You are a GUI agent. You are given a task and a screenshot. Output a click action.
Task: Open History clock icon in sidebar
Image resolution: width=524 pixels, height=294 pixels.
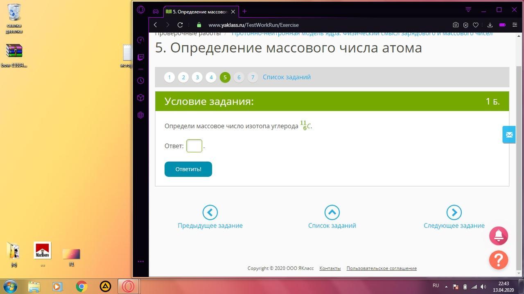pyautogui.click(x=141, y=80)
